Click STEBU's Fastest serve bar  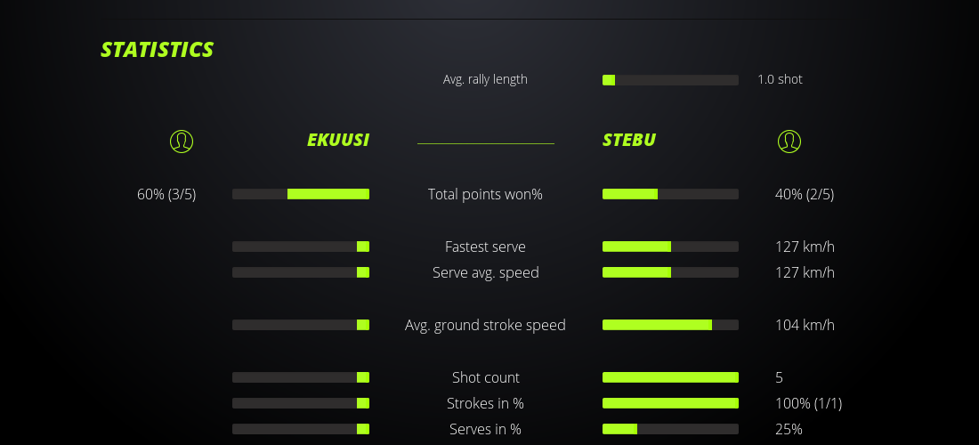670,247
